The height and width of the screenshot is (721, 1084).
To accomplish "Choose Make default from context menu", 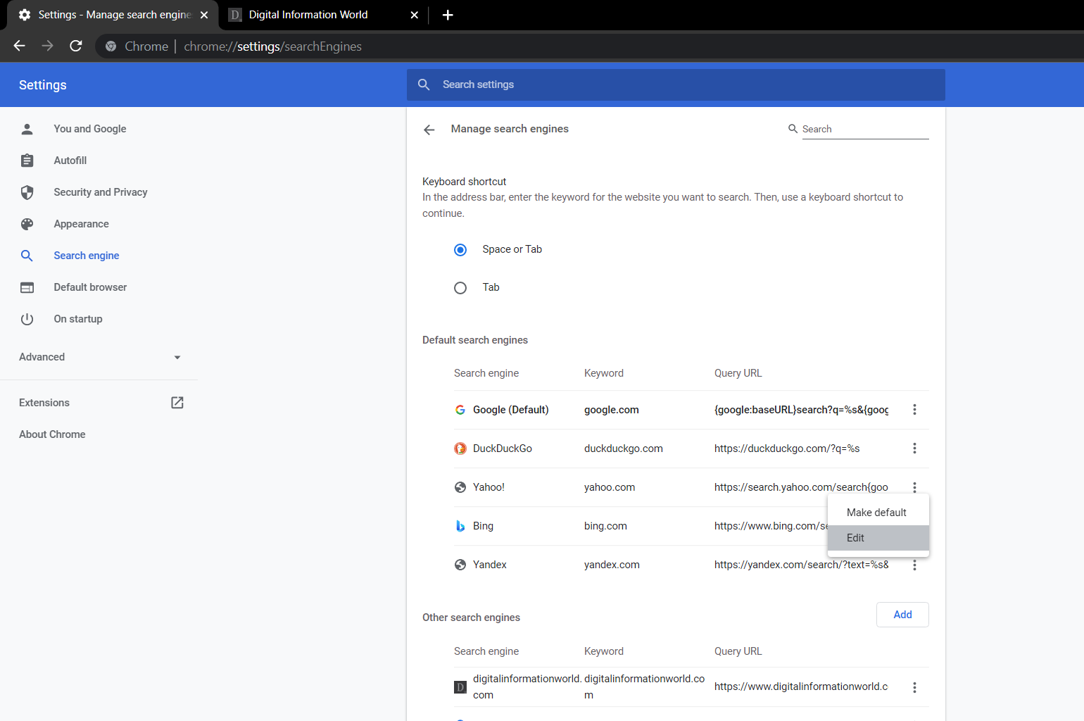I will [878, 513].
